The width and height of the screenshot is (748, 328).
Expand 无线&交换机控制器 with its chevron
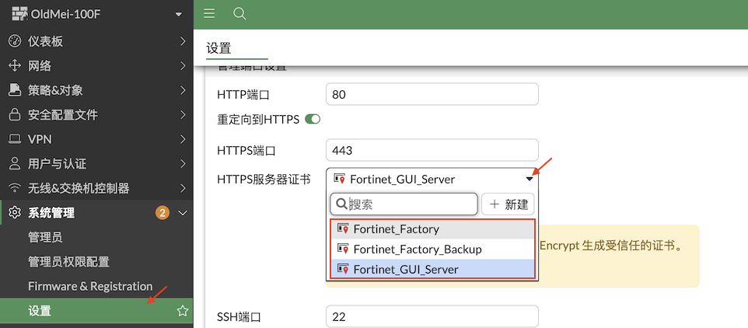pos(183,188)
